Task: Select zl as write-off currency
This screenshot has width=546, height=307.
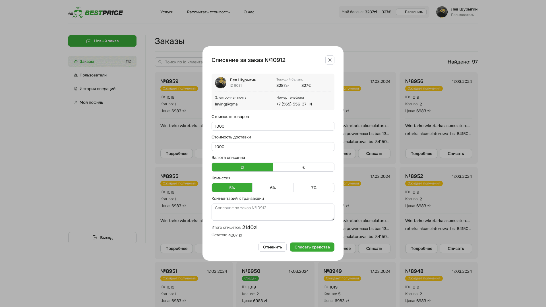Action: tap(242, 167)
